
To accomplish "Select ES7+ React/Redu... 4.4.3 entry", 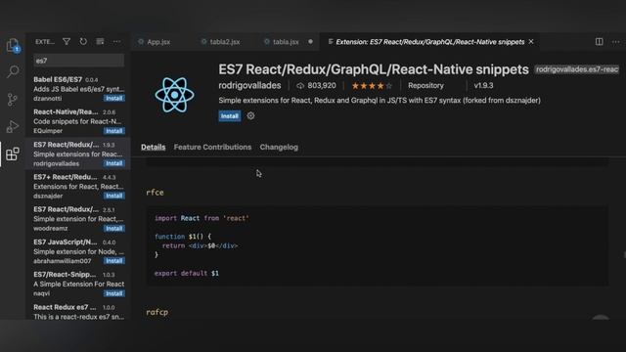I will (x=78, y=186).
